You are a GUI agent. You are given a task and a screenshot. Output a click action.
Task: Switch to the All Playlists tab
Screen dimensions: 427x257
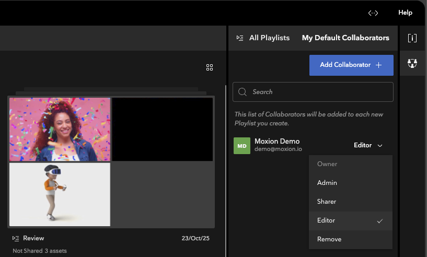269,38
